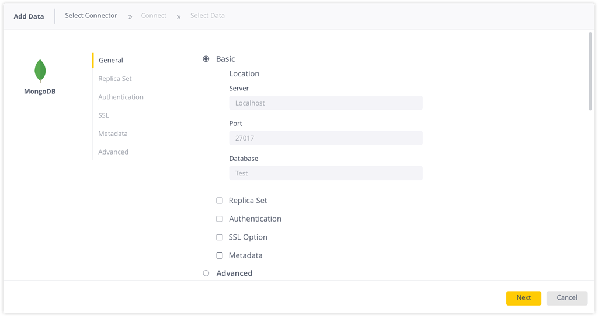This screenshot has height=316, width=598.
Task: Click the Cancel button
Action: [x=566, y=298]
